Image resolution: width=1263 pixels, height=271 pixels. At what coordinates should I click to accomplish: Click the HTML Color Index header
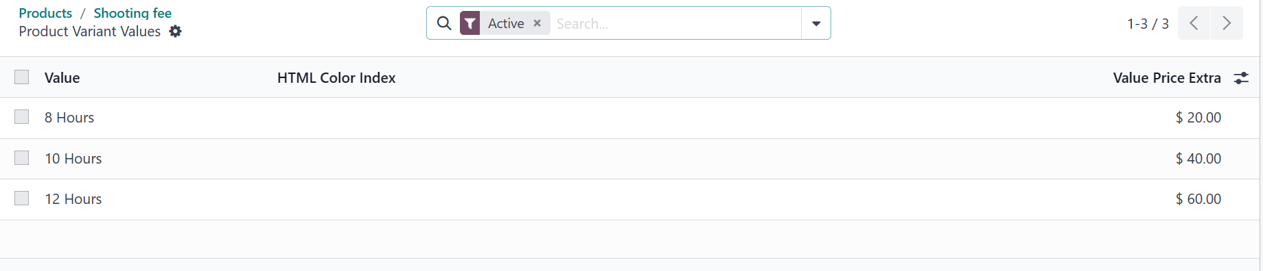click(336, 78)
